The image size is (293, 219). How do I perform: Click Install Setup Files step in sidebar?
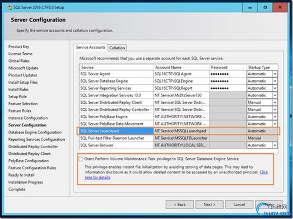[x=23, y=82]
